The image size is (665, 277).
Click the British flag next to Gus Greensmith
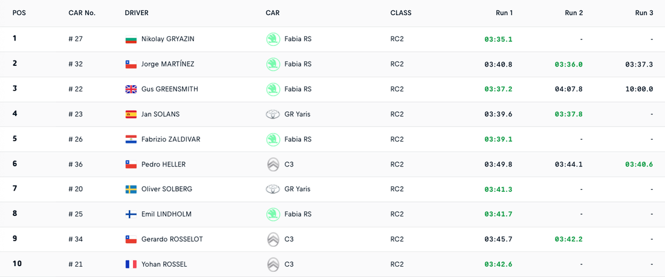click(131, 90)
